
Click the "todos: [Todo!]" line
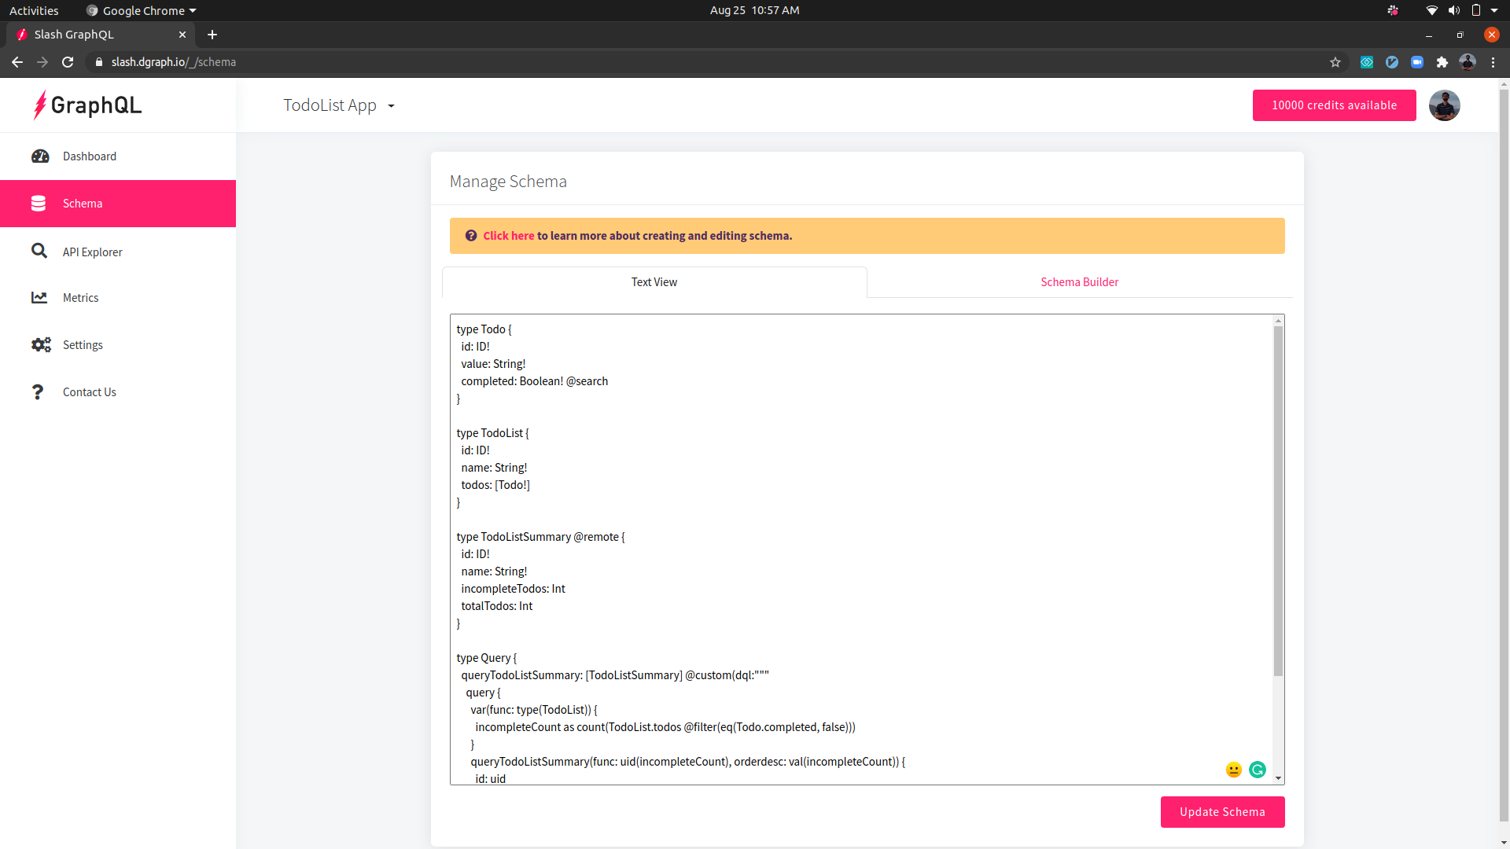(495, 485)
